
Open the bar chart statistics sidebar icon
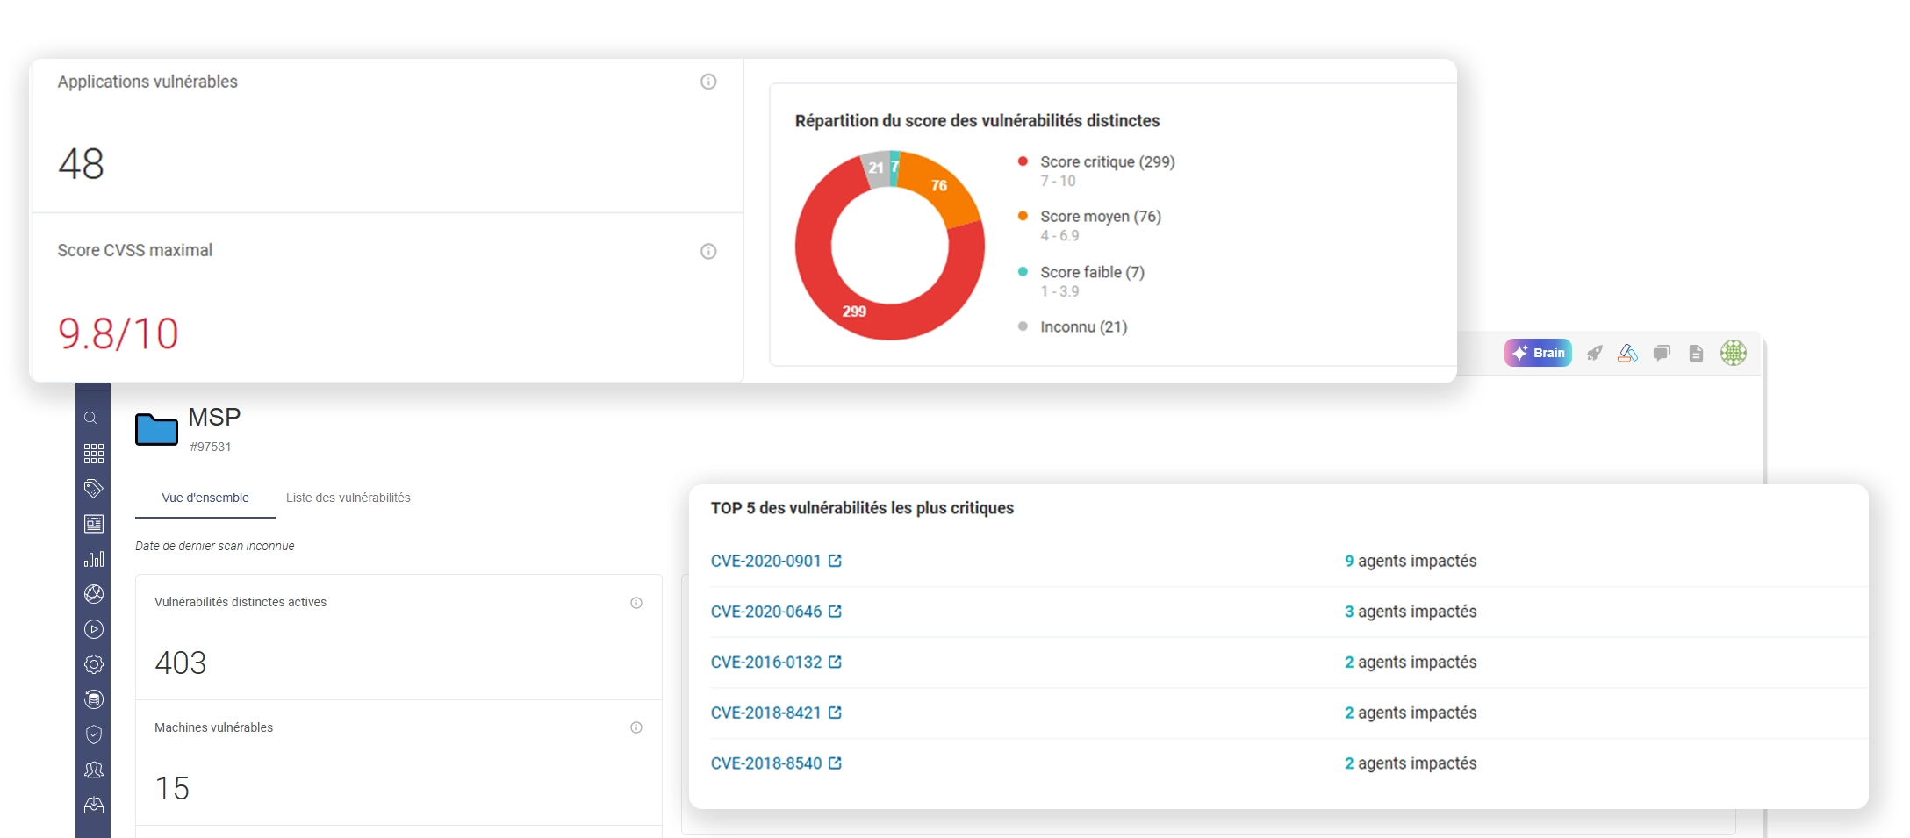[x=94, y=559]
